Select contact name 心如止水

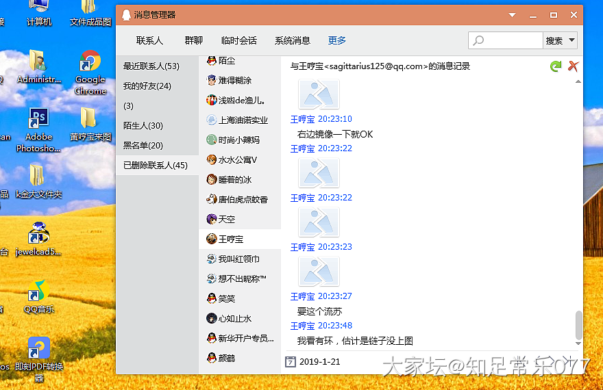coord(235,319)
